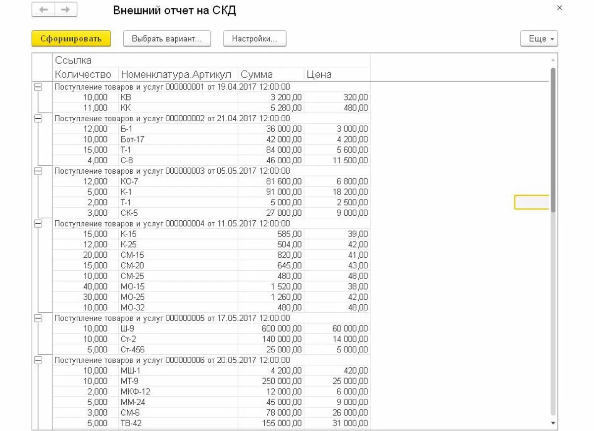594x431 pixels.
Task: Select row Поступление товаров и услуг 000000001
Action: tap(211, 87)
